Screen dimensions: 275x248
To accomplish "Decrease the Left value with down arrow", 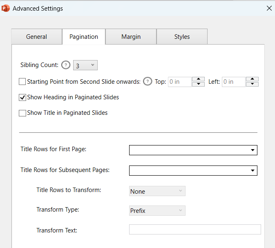I will coord(252,84).
